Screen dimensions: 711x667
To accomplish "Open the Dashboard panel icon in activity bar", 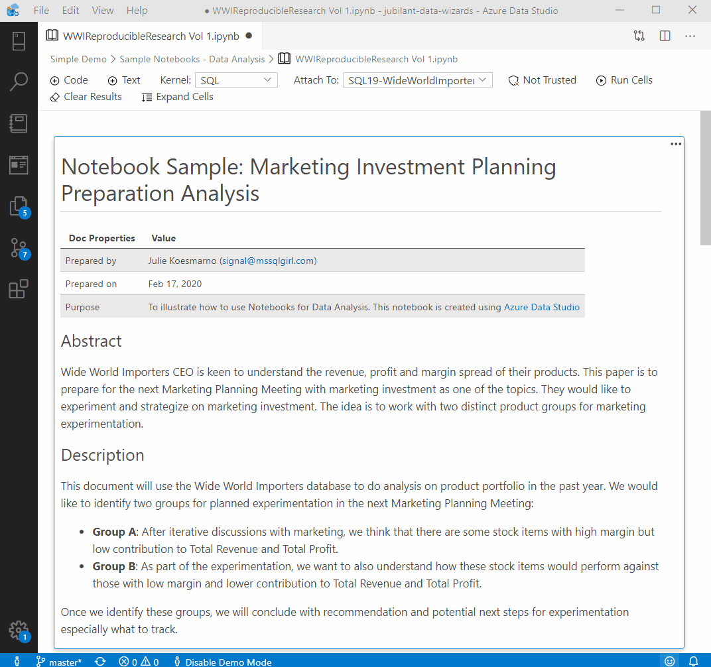I will click(19, 164).
